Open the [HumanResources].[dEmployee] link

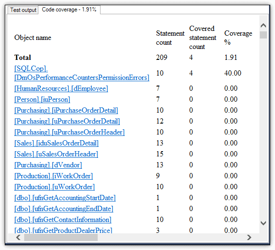[x=61, y=88]
